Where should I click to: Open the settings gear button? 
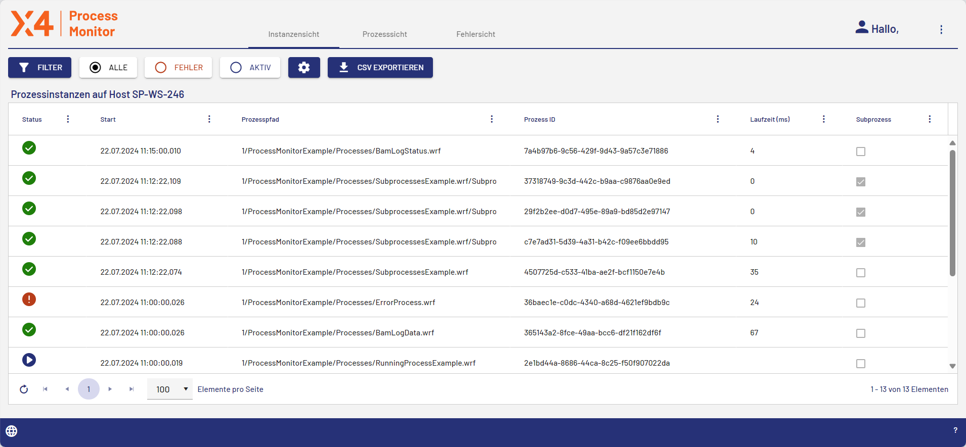(x=303, y=68)
